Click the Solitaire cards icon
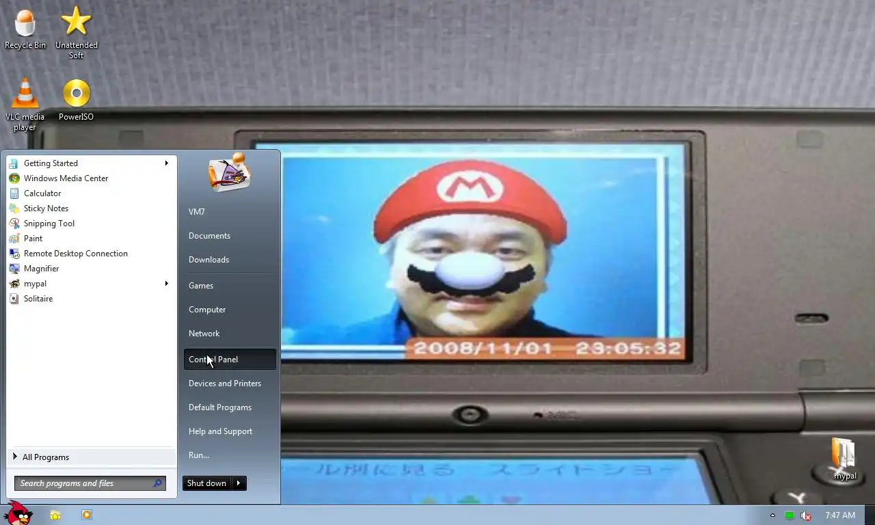Screen dimensions: 875x525 pos(14,299)
